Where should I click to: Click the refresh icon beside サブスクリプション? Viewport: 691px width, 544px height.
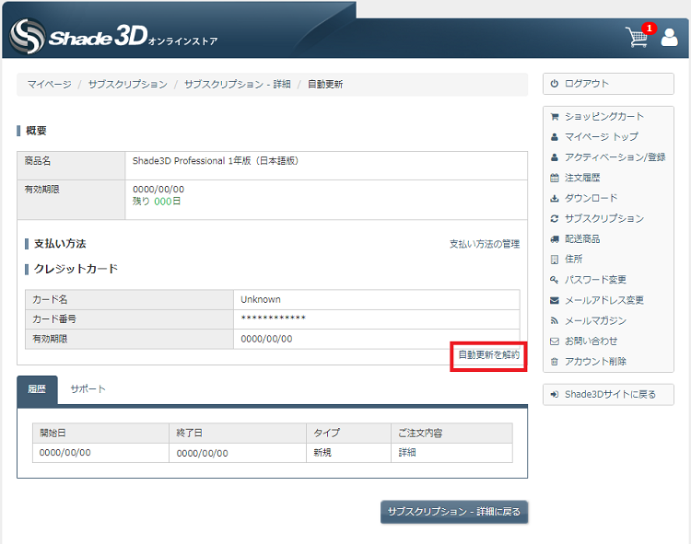(x=555, y=219)
